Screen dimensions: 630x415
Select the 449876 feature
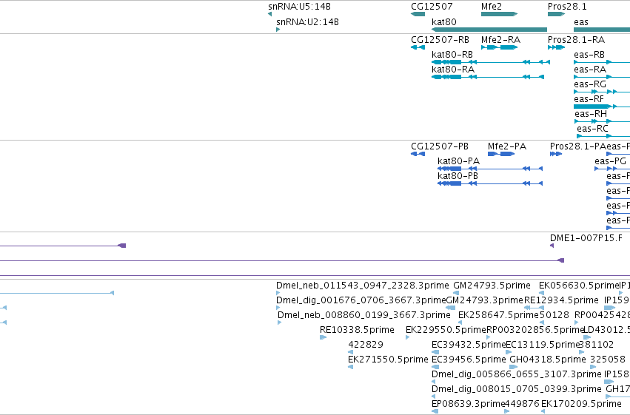[507, 412]
